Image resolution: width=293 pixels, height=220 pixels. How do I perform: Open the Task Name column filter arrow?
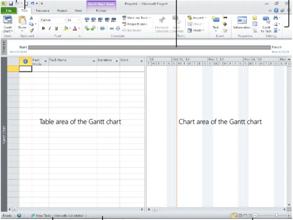point(93,61)
